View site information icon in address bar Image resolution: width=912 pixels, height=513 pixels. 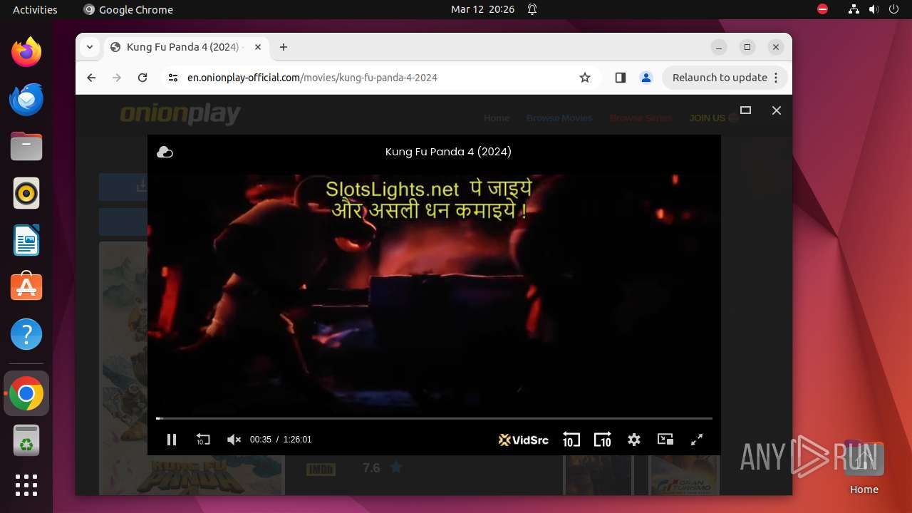click(x=172, y=78)
